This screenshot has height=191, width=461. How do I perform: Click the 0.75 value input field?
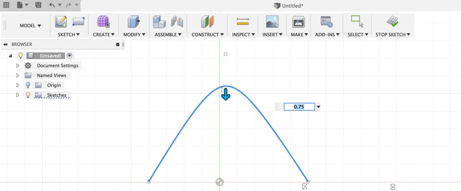[299, 107]
